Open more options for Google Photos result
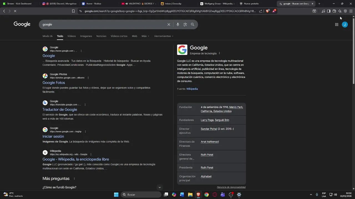Screen dimensions: 355x199 tap(88, 78)
